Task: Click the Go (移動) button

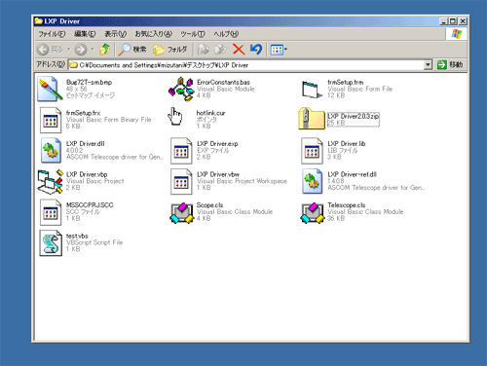Action: 450,65
